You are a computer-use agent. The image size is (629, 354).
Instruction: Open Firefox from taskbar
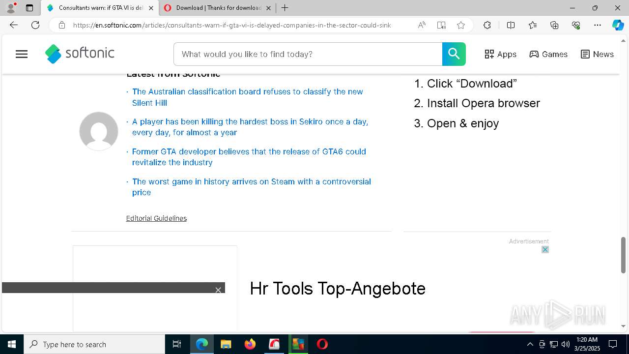(250, 344)
